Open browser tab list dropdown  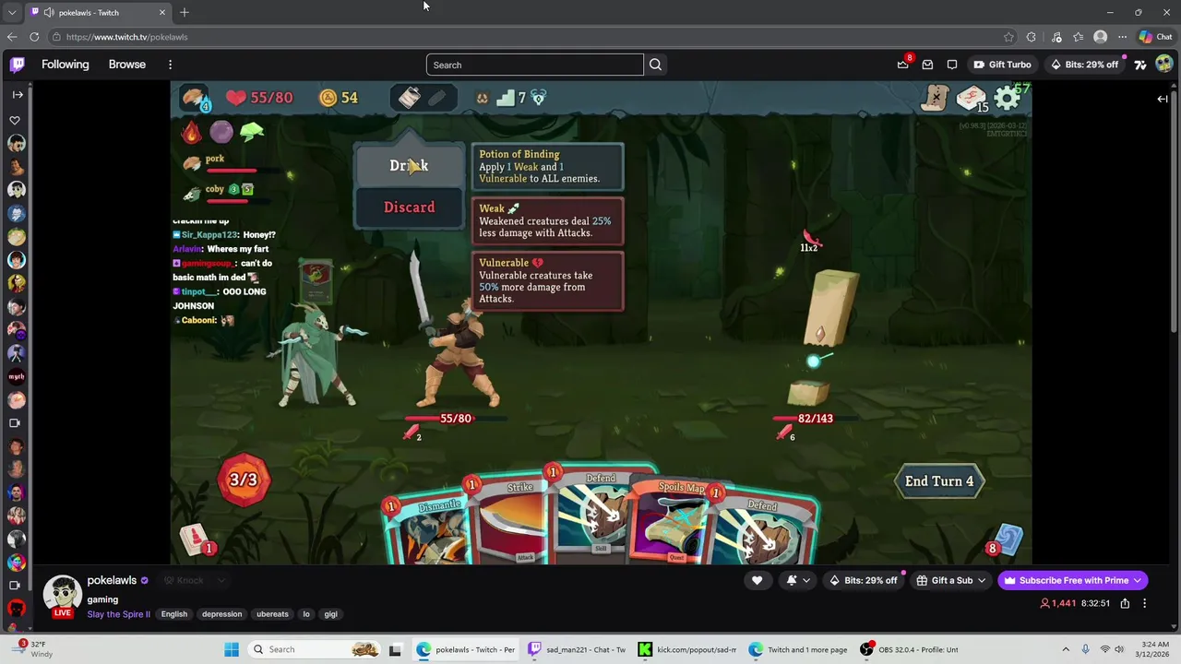tap(12, 12)
